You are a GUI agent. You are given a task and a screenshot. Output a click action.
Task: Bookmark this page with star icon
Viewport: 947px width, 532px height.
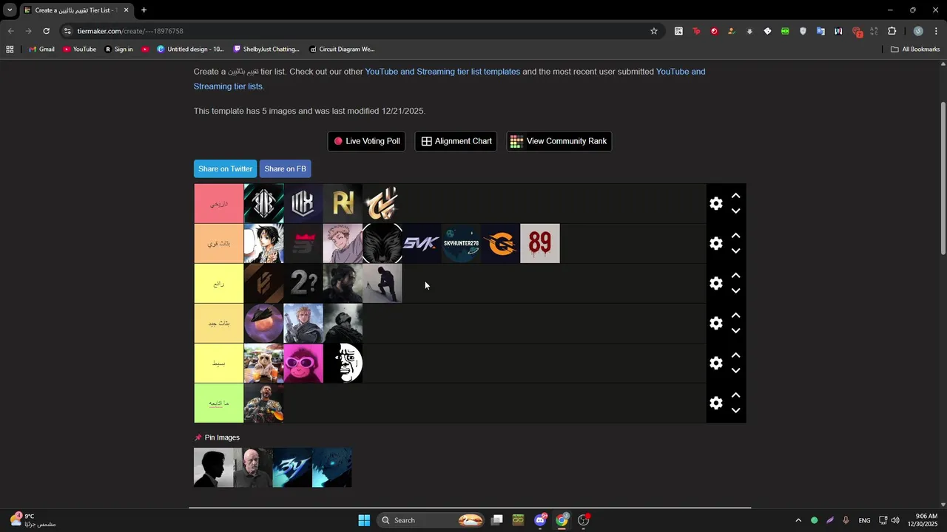[x=654, y=31]
